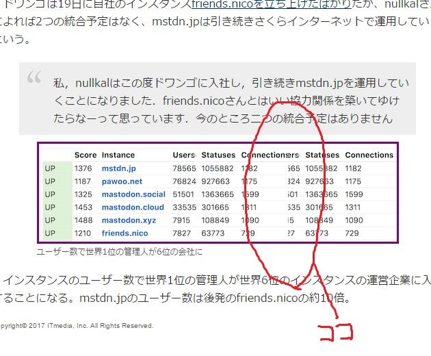The width and height of the screenshot is (431, 356).
Task: Open the pawoo.net instance link
Action: 122,181
